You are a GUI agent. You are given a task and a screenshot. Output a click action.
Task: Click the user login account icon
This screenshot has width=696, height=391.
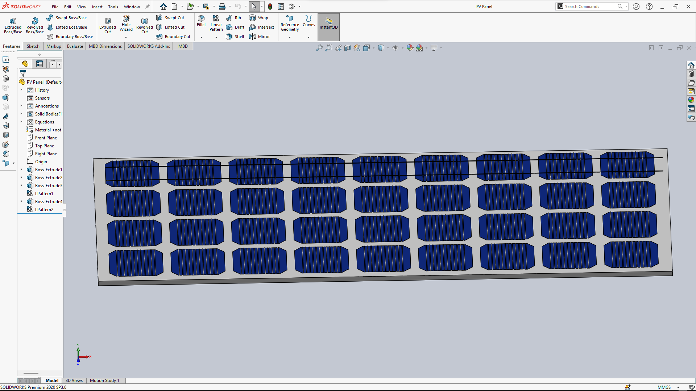(x=636, y=7)
